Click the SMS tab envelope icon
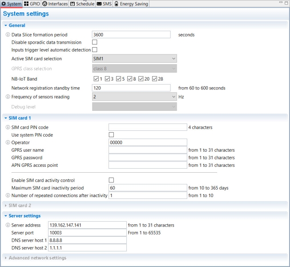 click(99, 4)
